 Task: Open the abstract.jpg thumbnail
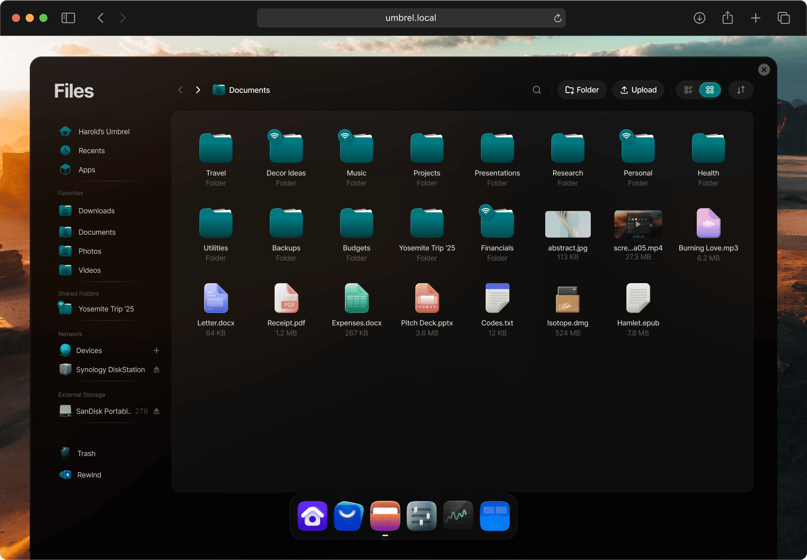(x=567, y=224)
